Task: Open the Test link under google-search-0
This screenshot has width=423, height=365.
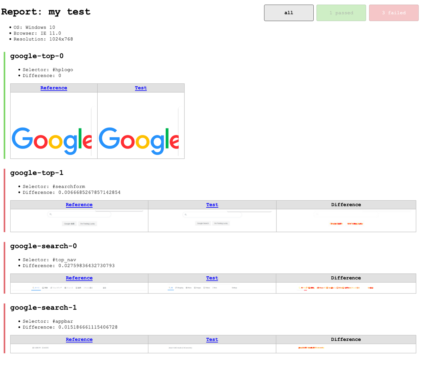Action: coord(212,278)
